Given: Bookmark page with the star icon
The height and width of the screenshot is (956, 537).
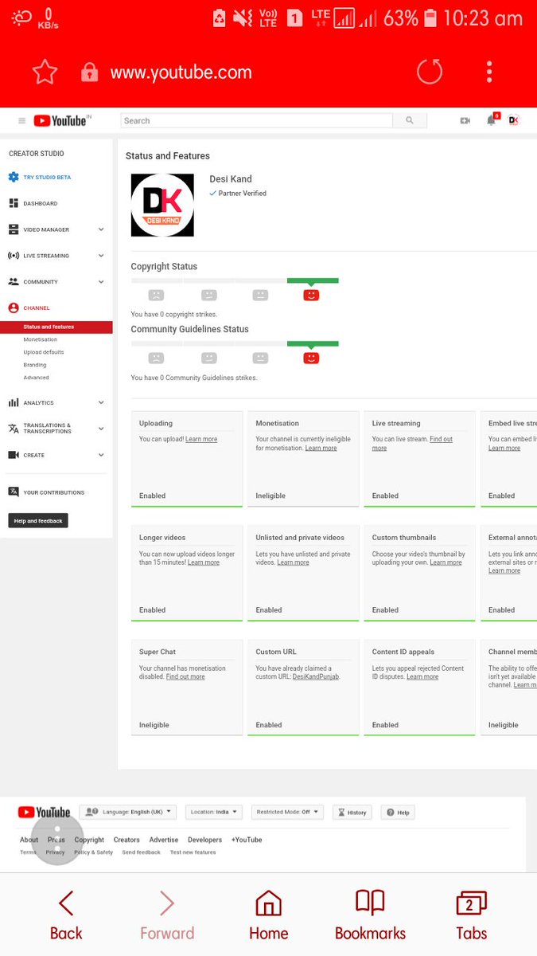Looking at the screenshot, I should (x=45, y=72).
